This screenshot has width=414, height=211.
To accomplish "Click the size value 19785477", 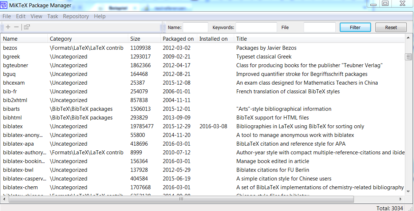I will pos(142,126).
